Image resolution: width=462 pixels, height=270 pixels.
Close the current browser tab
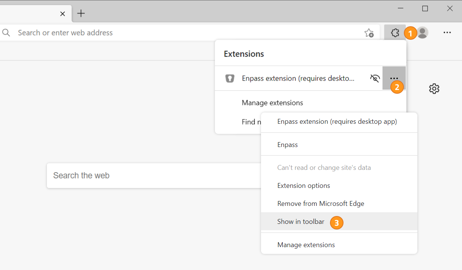63,14
